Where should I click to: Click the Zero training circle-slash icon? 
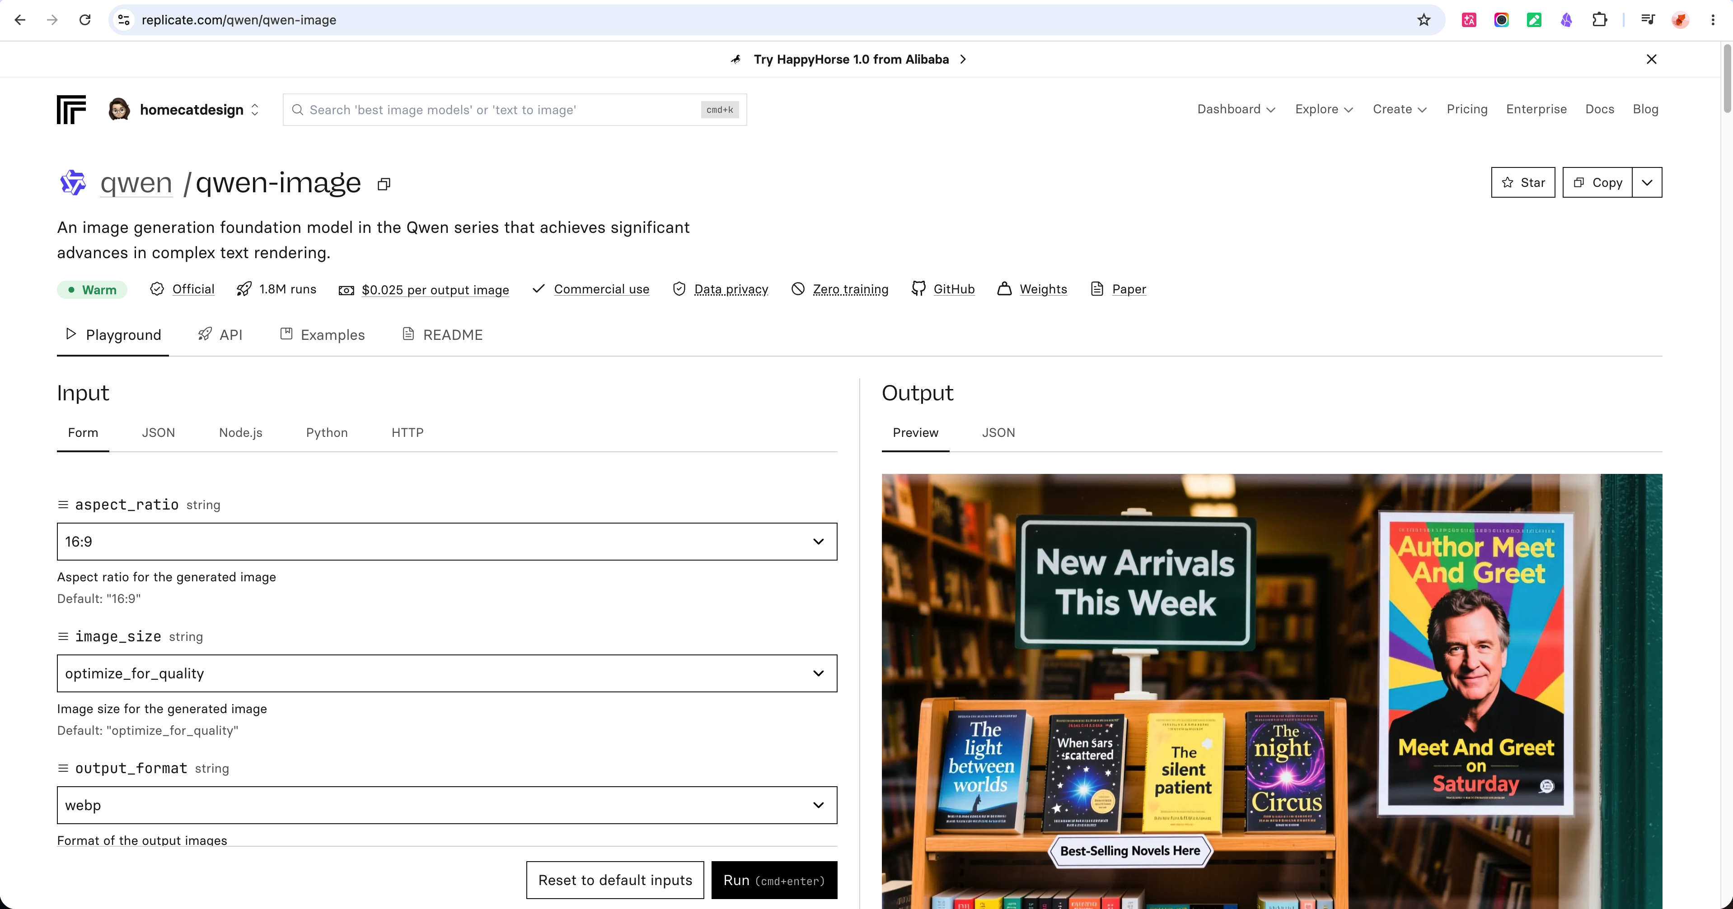(x=798, y=288)
